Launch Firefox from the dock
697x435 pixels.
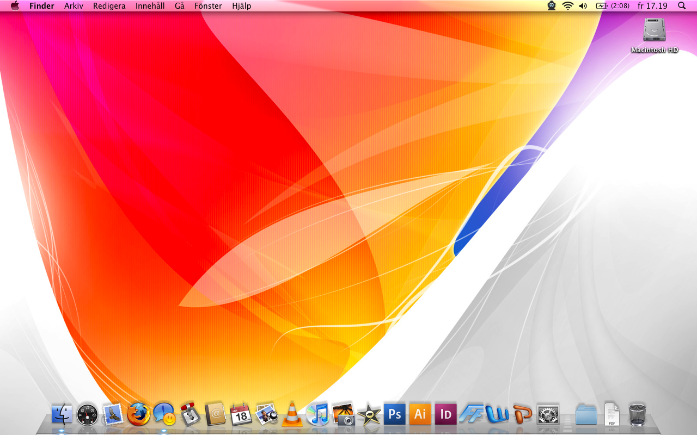pyautogui.click(x=138, y=414)
